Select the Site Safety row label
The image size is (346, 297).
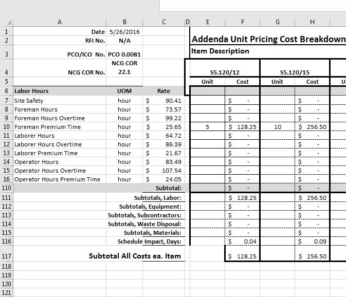tap(60, 101)
